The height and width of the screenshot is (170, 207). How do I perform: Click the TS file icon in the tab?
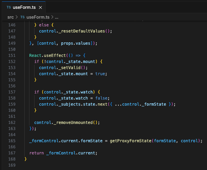9,7
